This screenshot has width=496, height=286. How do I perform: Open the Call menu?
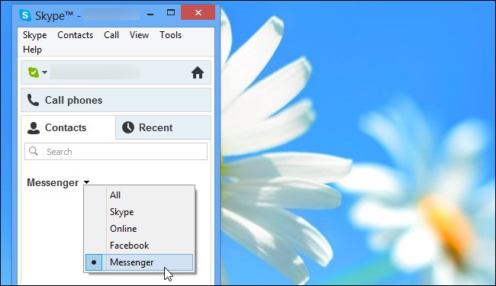(x=111, y=35)
